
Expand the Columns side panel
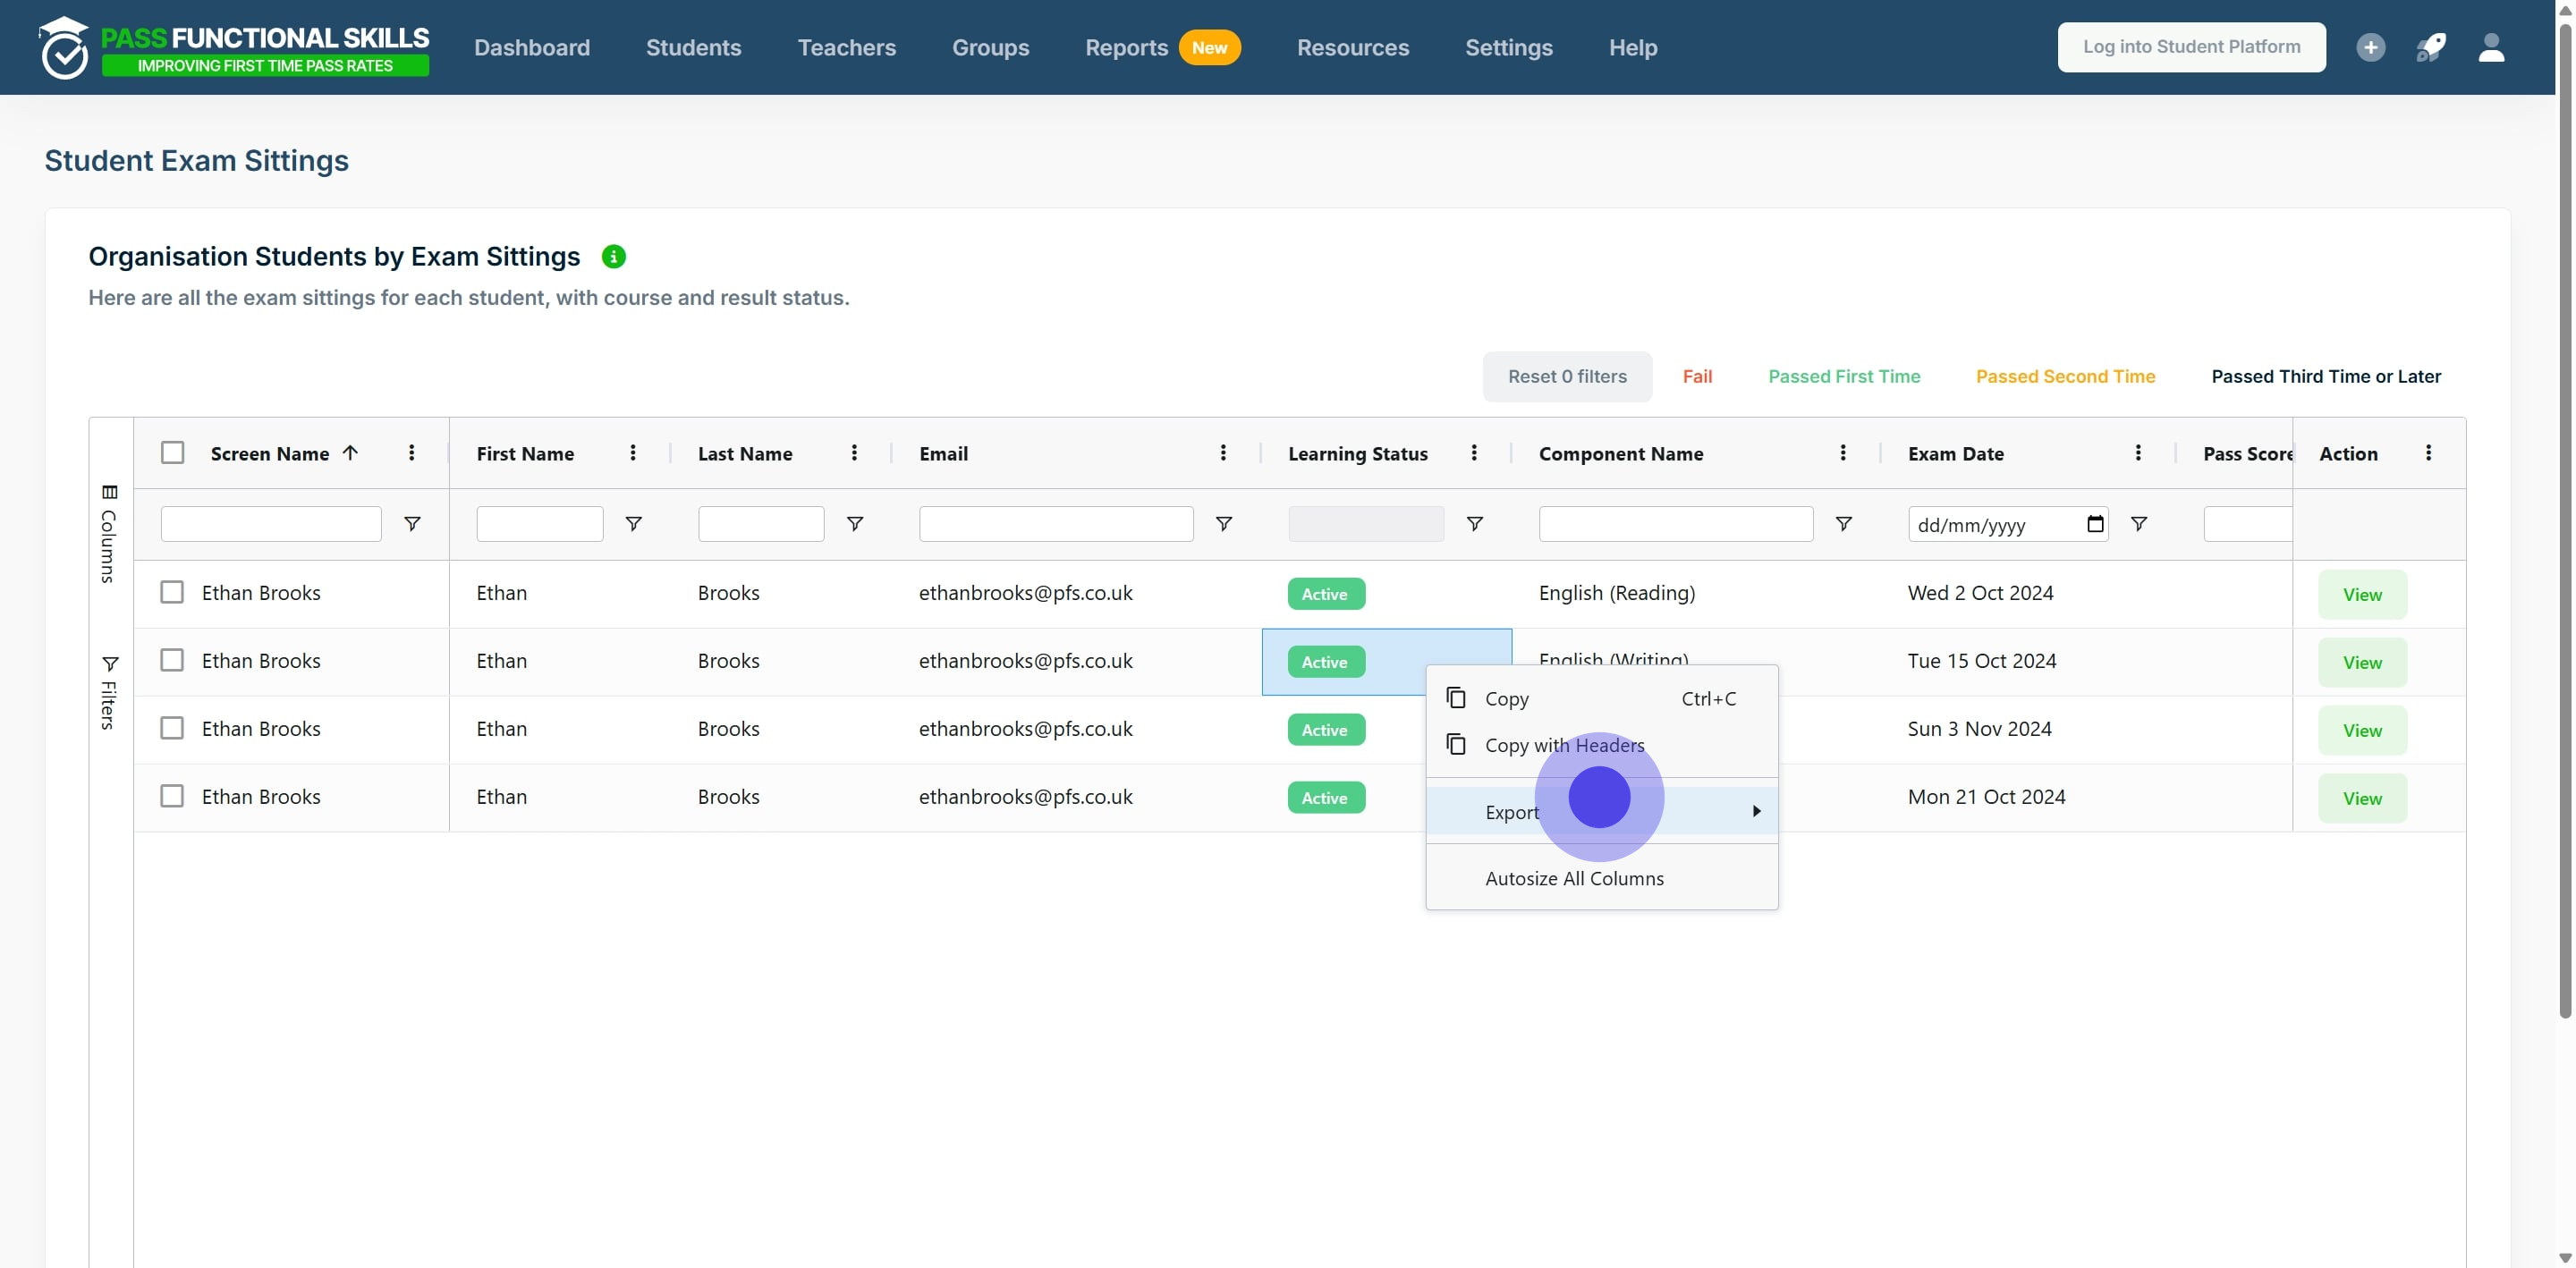(109, 534)
